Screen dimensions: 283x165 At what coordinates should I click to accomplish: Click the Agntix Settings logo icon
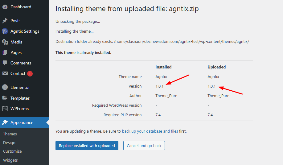(x=5, y=31)
